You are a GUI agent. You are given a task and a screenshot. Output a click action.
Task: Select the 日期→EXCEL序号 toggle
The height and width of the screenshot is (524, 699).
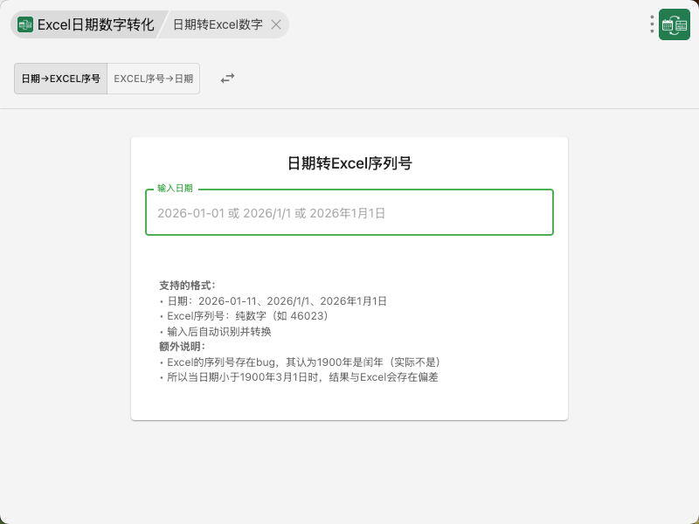tap(60, 79)
